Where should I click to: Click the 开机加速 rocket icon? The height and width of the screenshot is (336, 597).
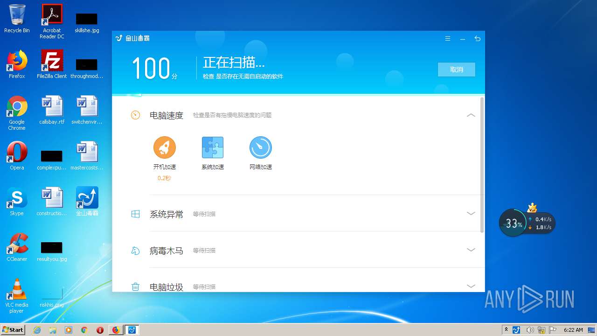click(x=164, y=147)
